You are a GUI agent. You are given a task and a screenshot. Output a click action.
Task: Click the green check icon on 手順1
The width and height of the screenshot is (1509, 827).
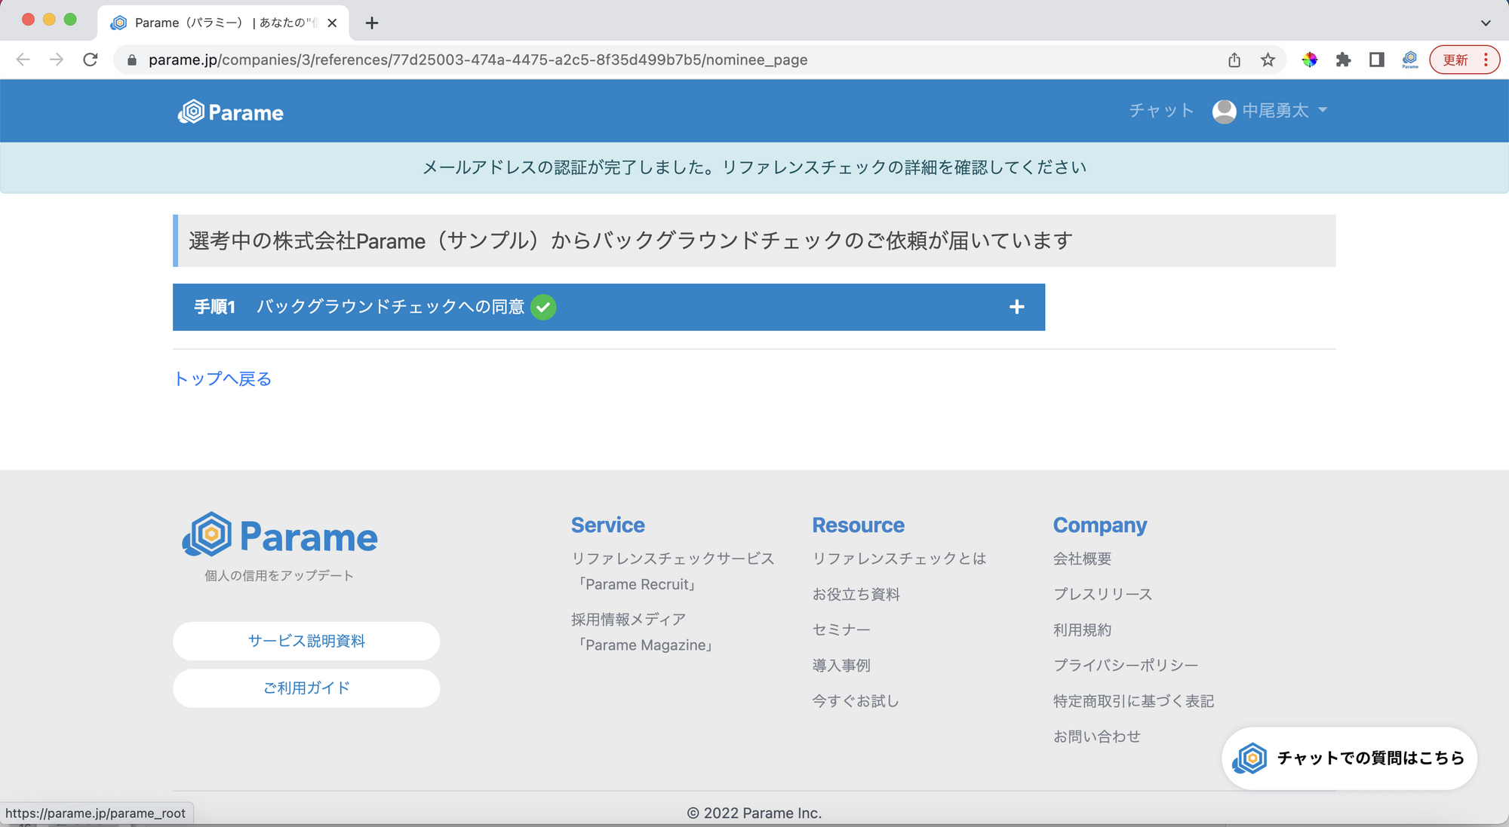(x=543, y=307)
